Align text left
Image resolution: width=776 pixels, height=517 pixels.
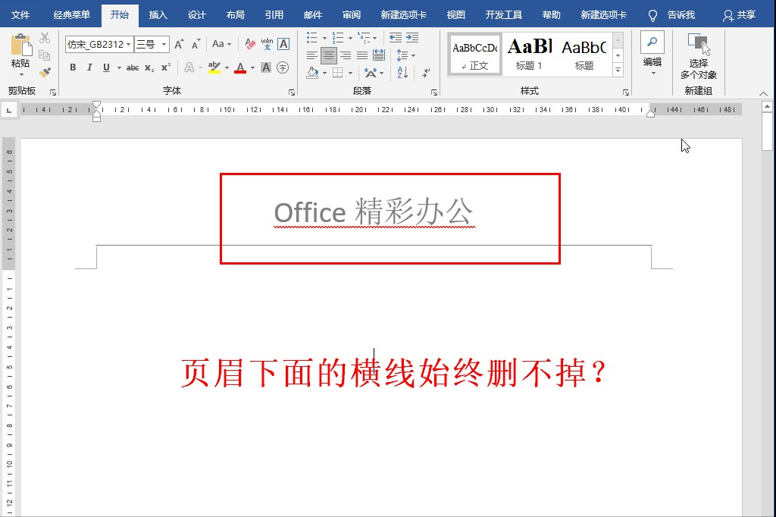click(311, 55)
